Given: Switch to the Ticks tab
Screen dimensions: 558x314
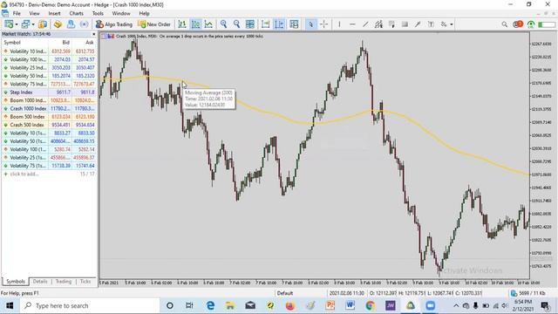Looking at the screenshot, I should 85,281.
